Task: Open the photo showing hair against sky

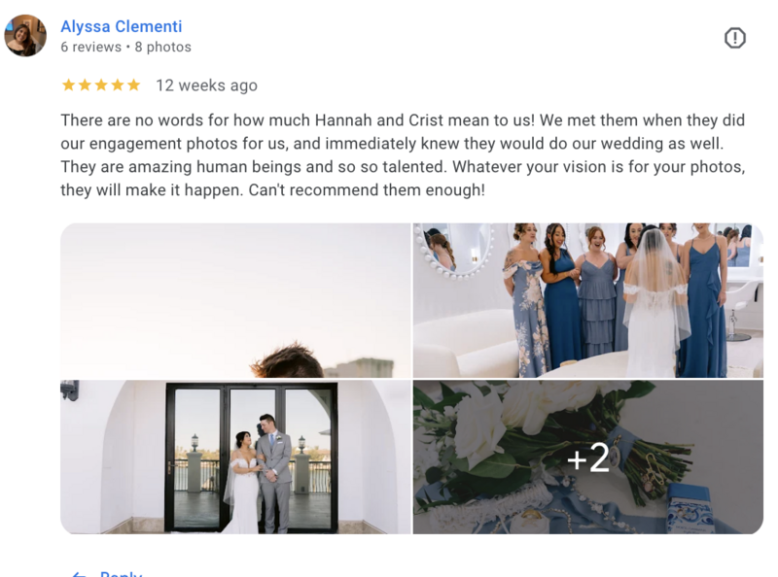Action: click(x=235, y=300)
